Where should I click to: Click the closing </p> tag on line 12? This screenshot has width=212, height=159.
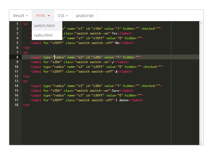click(26, 76)
